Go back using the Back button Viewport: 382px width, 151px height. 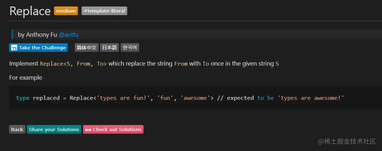tap(17, 129)
